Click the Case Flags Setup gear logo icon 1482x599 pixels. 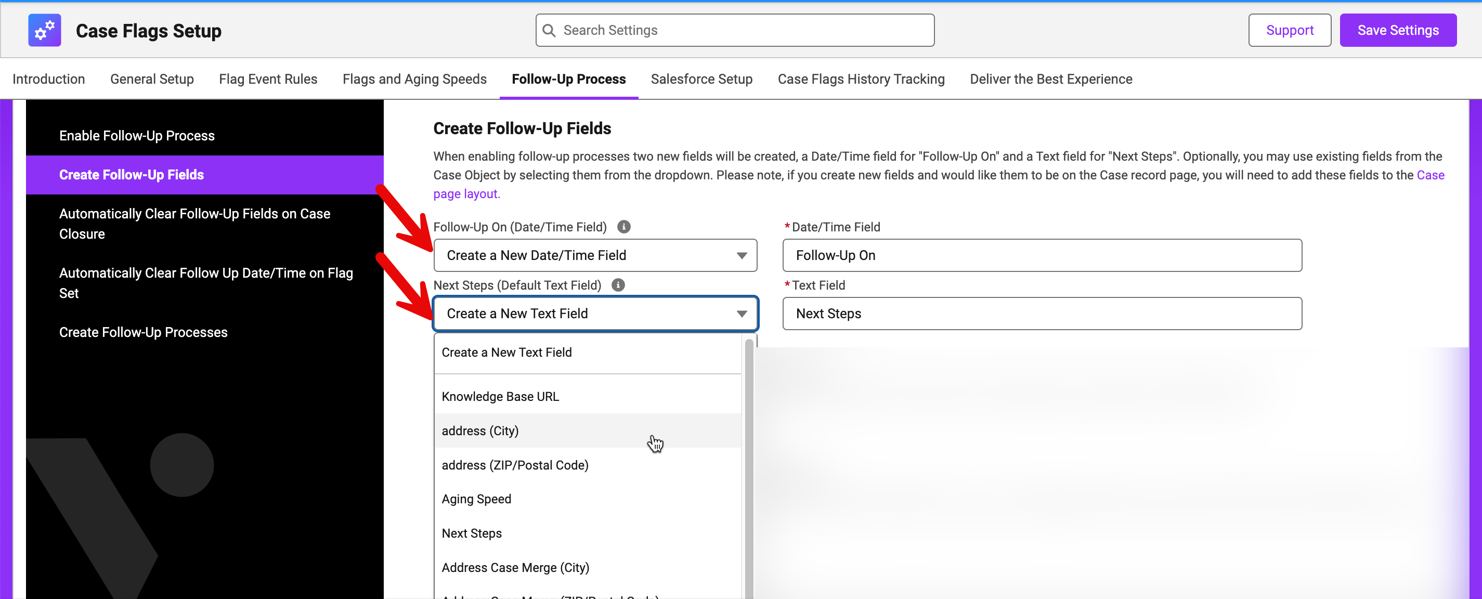(44, 30)
